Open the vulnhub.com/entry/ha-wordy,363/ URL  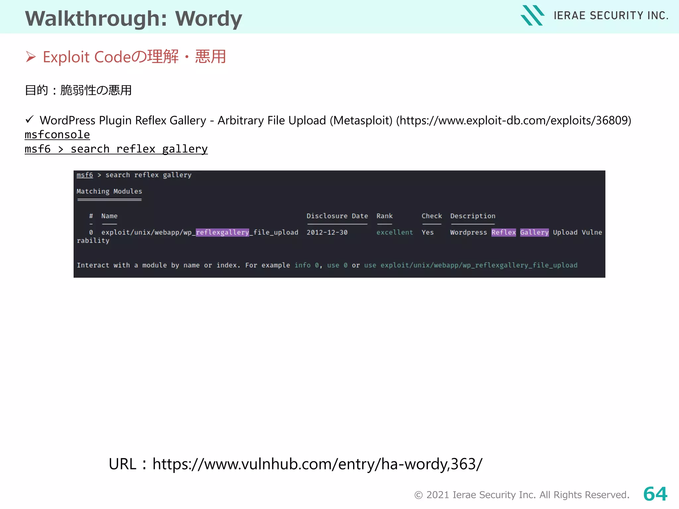pyautogui.click(x=317, y=464)
